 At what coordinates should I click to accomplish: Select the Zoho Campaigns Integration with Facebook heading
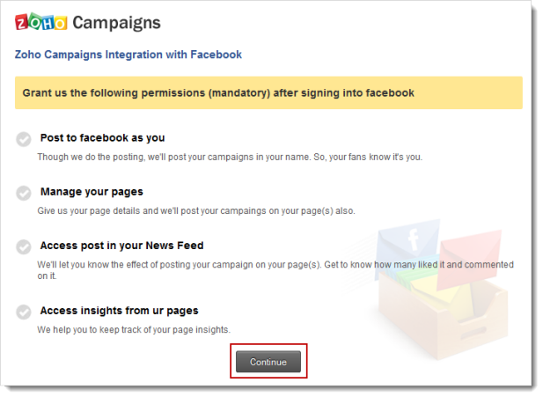[x=128, y=55]
